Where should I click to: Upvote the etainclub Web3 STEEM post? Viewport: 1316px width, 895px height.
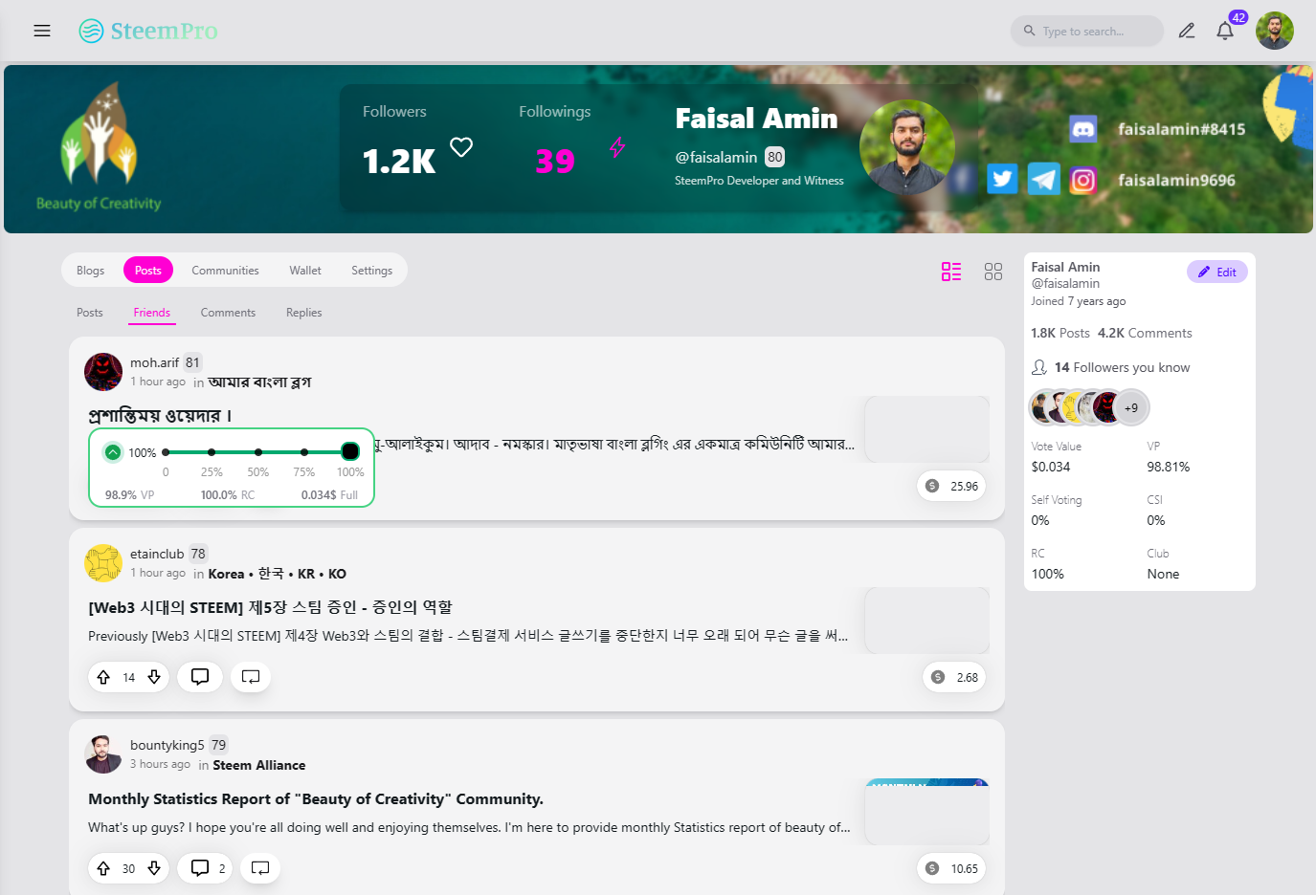[103, 677]
